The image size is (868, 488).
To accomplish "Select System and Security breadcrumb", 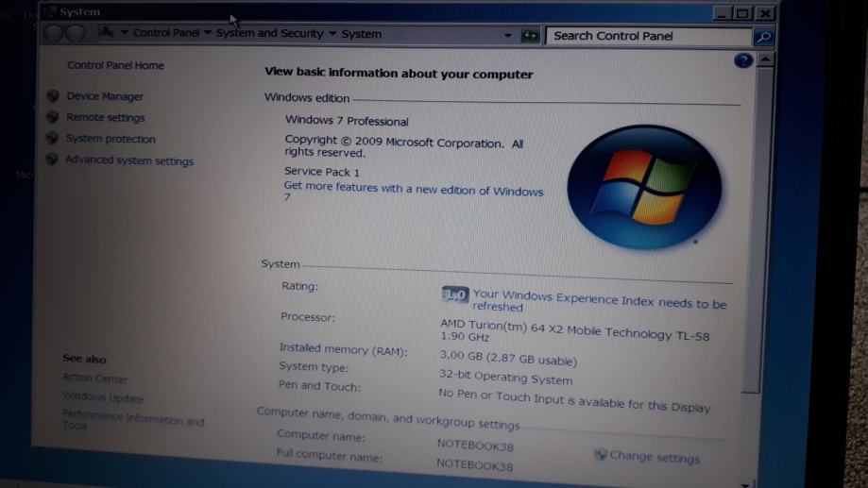I will pos(269,33).
